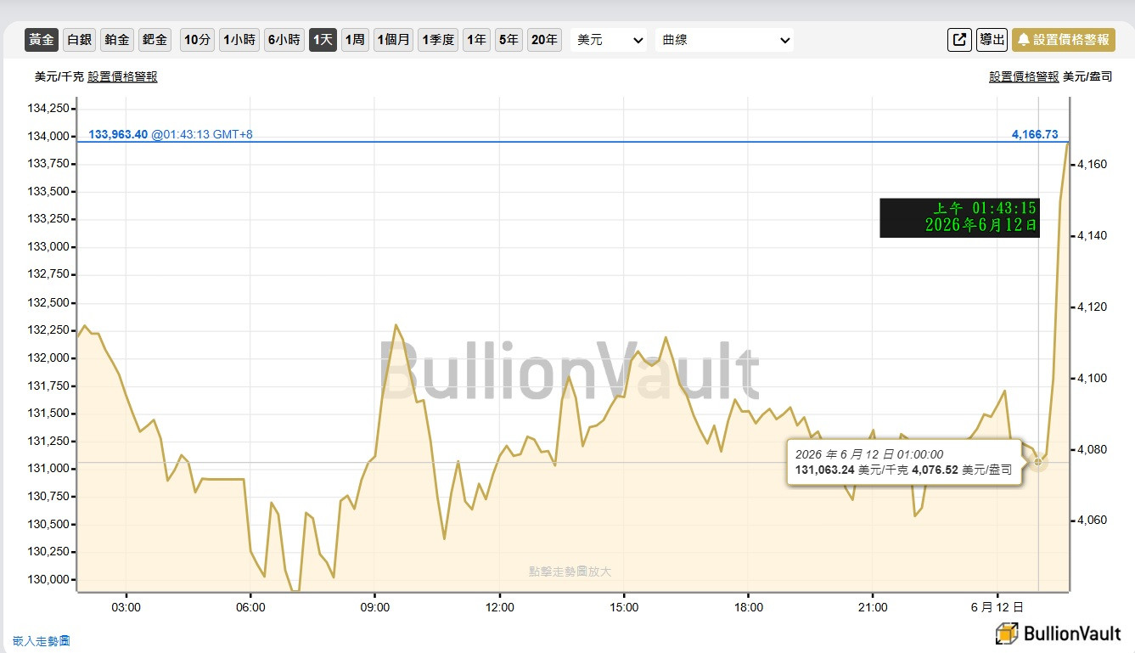Screen dimensions: 1135x653
Task: Select the 黃金 gold tab
Action: 42,40
